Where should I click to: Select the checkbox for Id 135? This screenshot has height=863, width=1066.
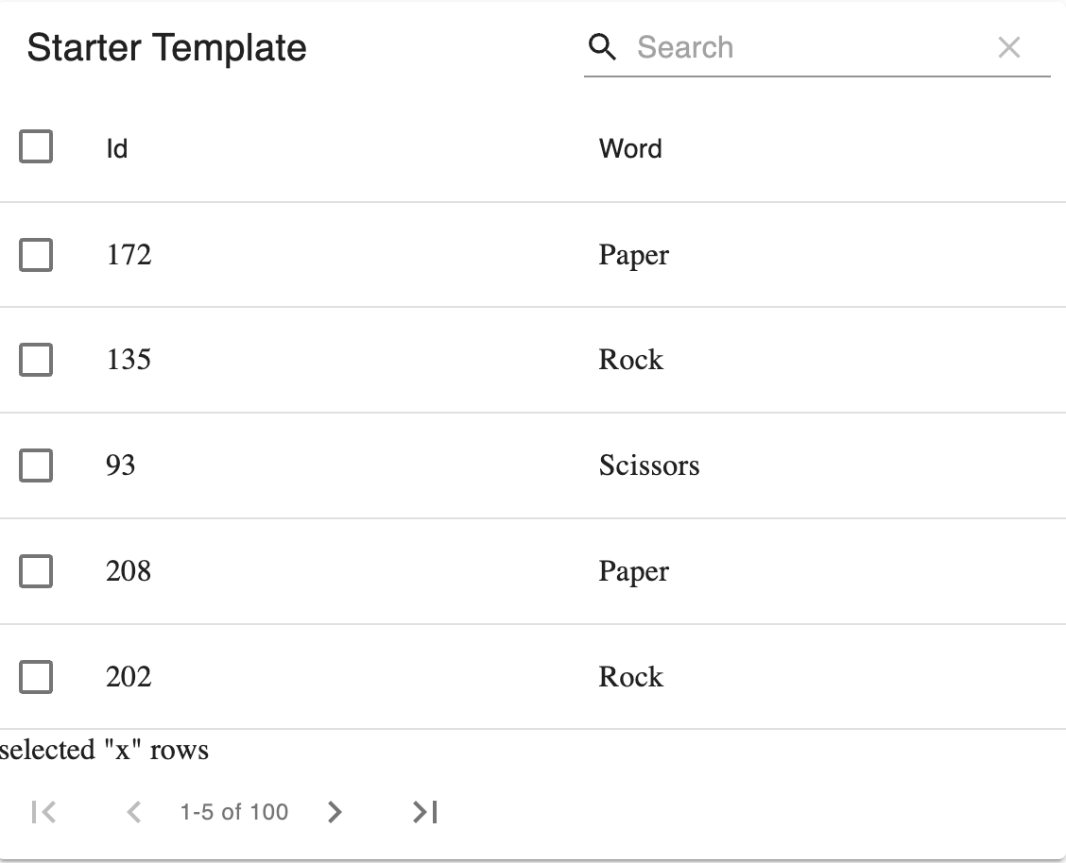tap(35, 360)
